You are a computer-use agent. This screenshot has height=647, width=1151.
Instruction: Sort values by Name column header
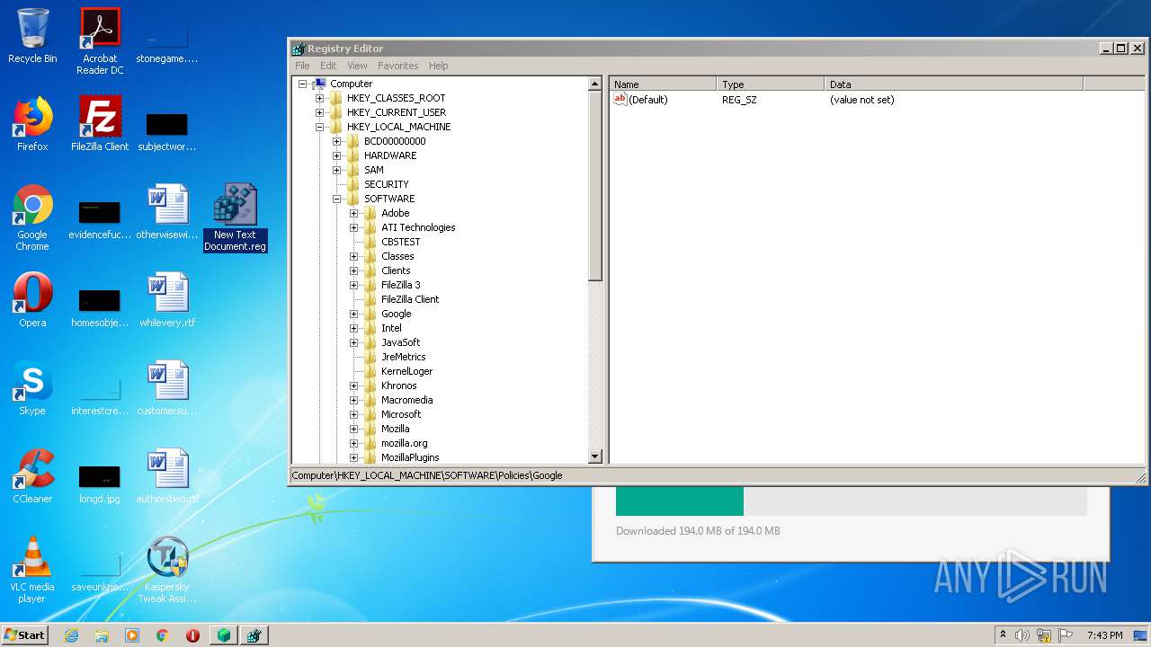pyautogui.click(x=663, y=84)
